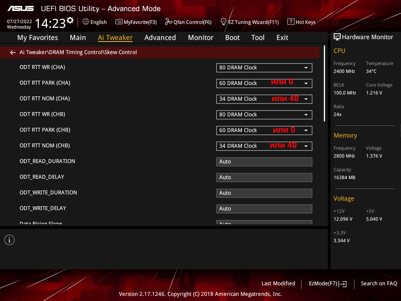Image resolution: width=401 pixels, height=301 pixels.
Task: Go to the Monitor tab
Action: point(200,38)
